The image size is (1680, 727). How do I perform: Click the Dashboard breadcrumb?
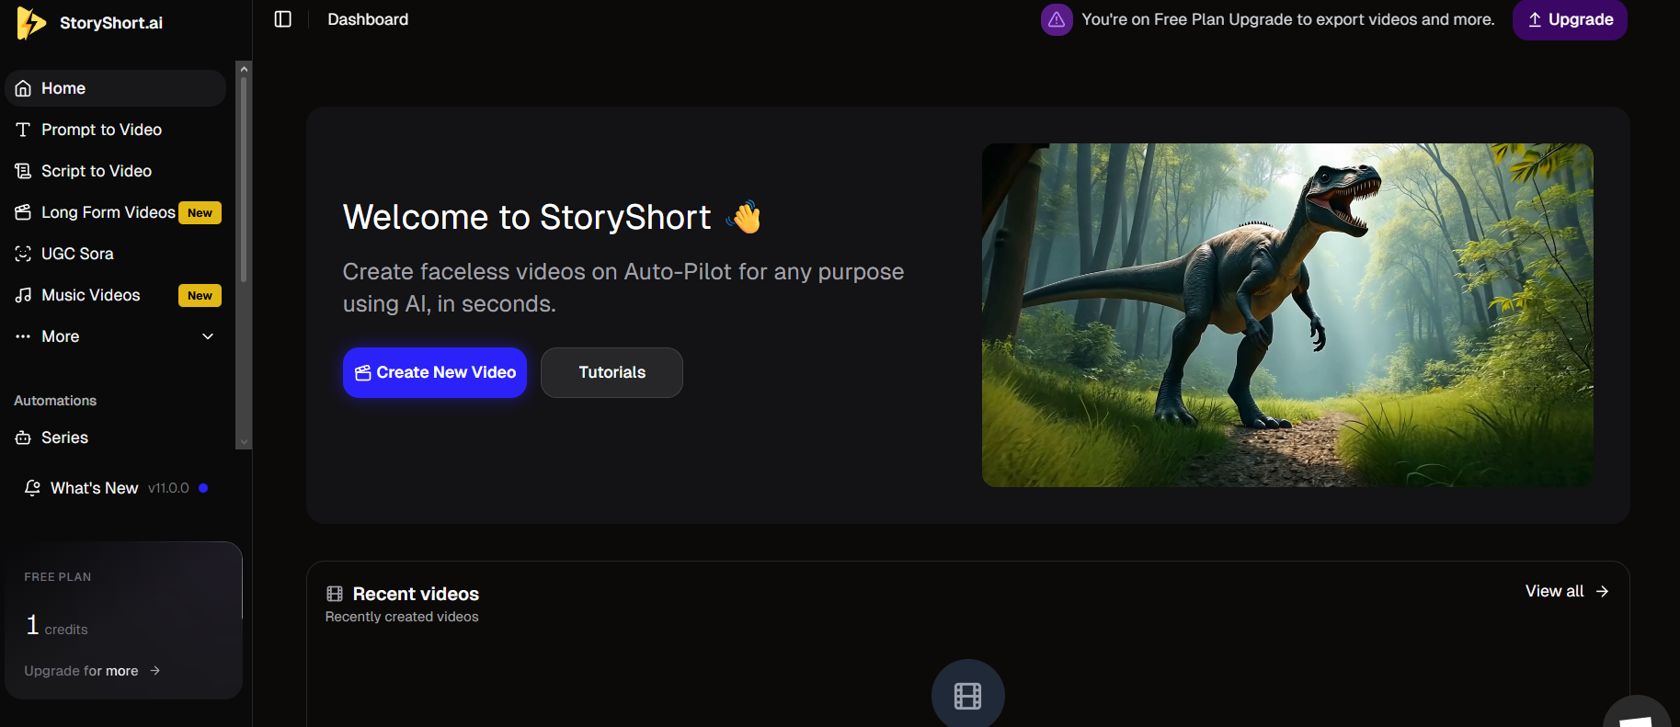pyautogui.click(x=368, y=19)
